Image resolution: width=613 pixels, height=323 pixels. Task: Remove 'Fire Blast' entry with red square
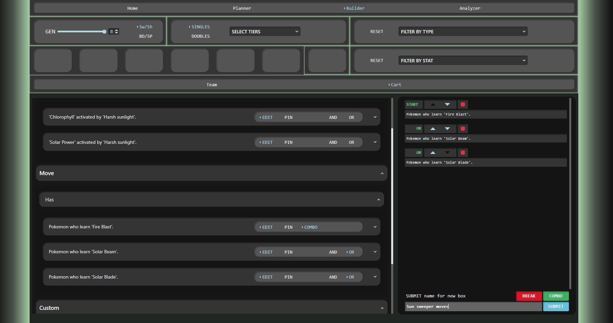click(x=463, y=104)
